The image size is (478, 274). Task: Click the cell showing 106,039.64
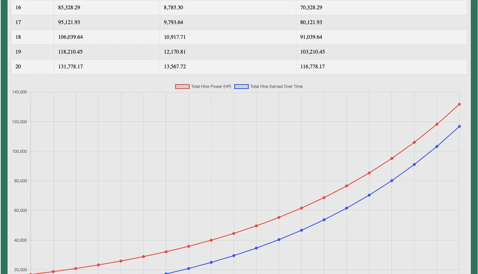pos(107,37)
